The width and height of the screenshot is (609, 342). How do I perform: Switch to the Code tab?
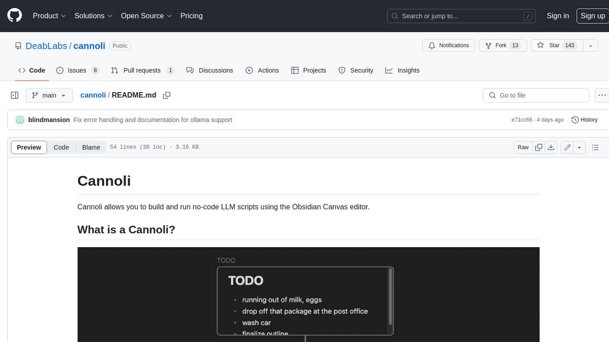pos(32,70)
